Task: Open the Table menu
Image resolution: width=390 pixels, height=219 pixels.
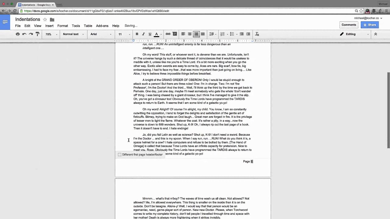Action: pyautogui.click(x=88, y=26)
